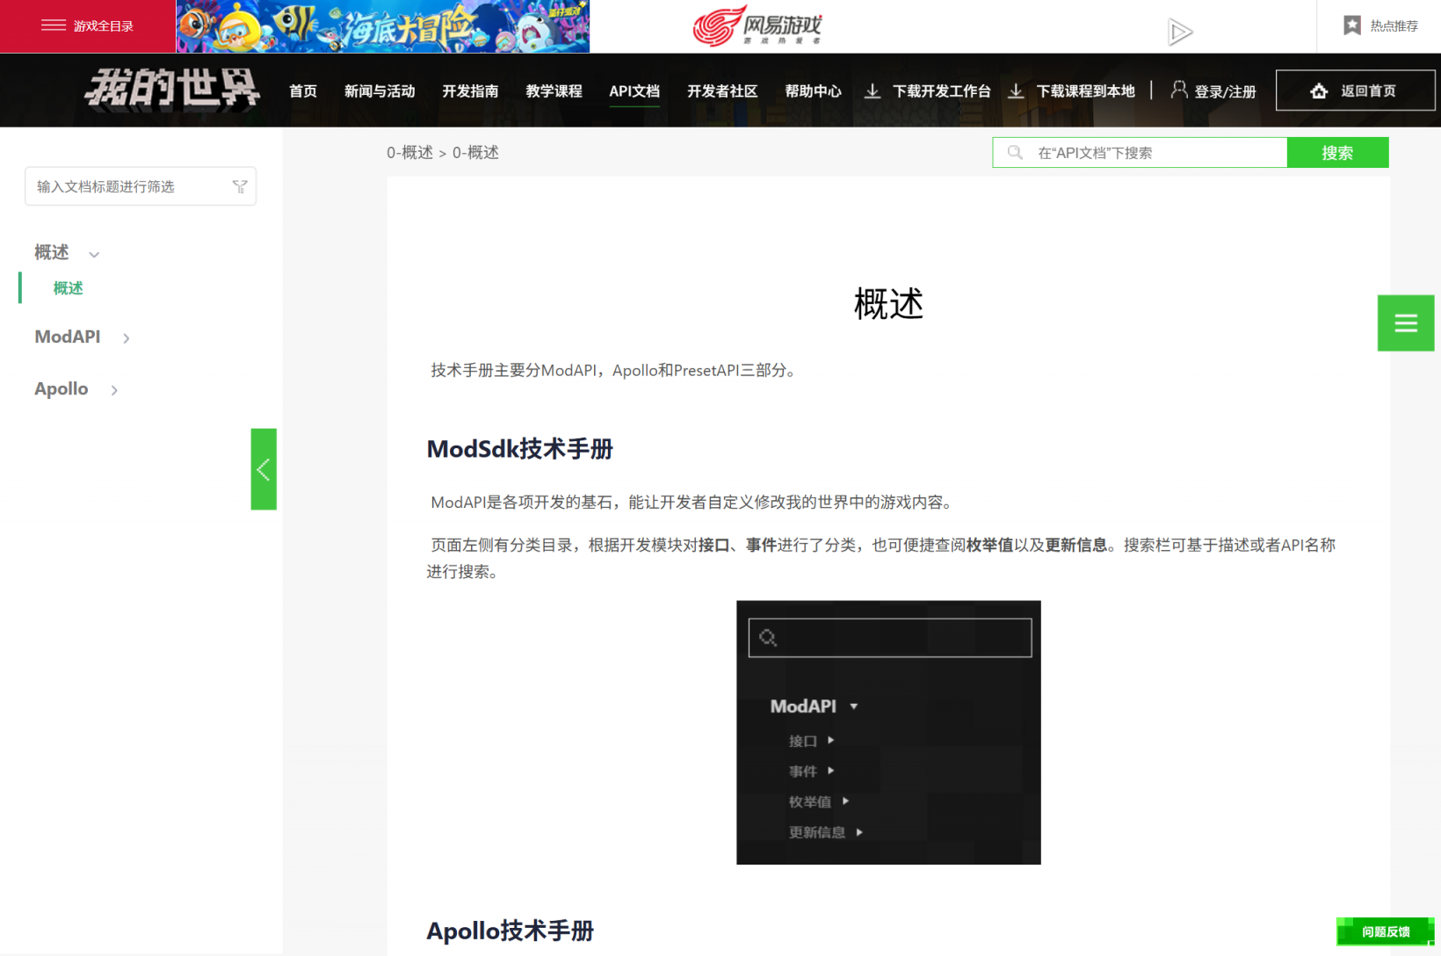Click the play triangle icon in top bar
Viewport: 1441px width, 956px height.
pos(1180,33)
